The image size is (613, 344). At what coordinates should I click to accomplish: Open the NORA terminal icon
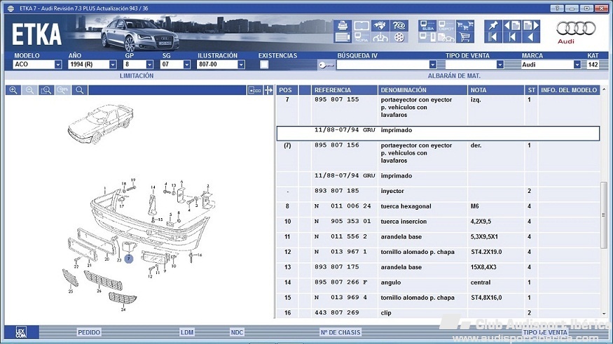[361, 38]
